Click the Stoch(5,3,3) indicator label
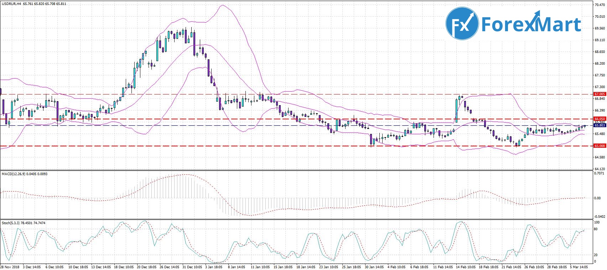The image size is (607, 270). click(11, 223)
